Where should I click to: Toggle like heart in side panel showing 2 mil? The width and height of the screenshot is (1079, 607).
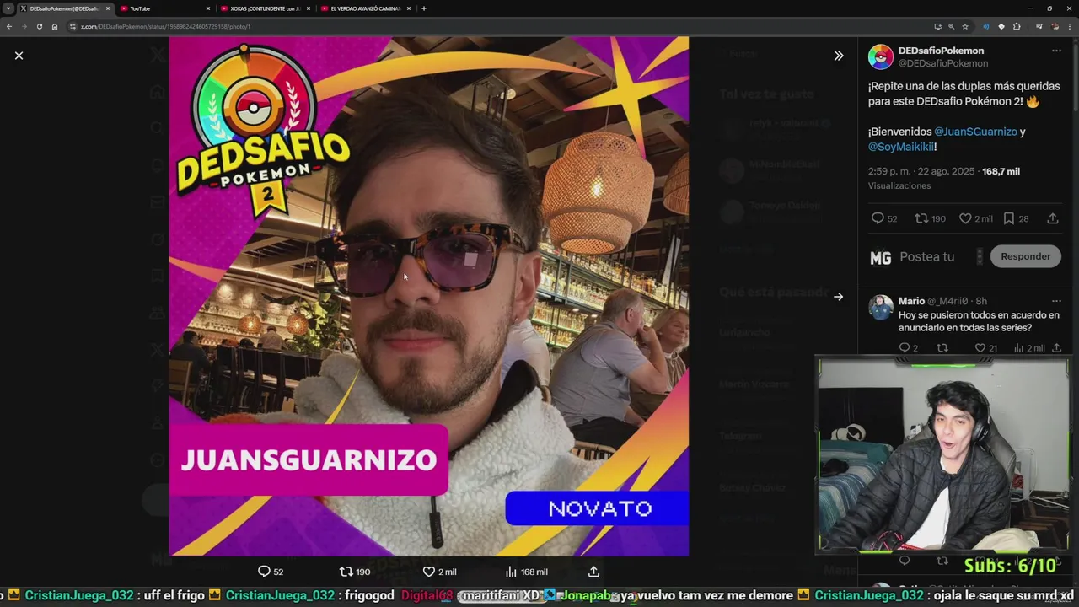pos(966,218)
